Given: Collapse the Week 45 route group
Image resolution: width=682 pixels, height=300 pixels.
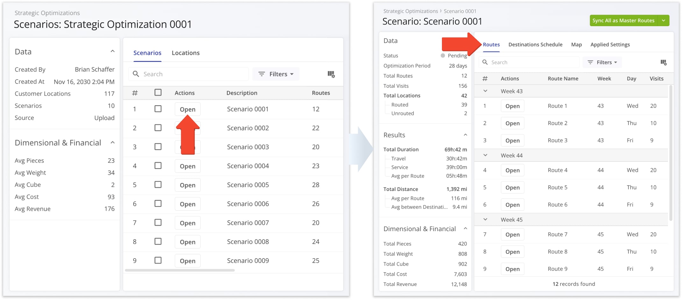Looking at the screenshot, I should click(485, 220).
